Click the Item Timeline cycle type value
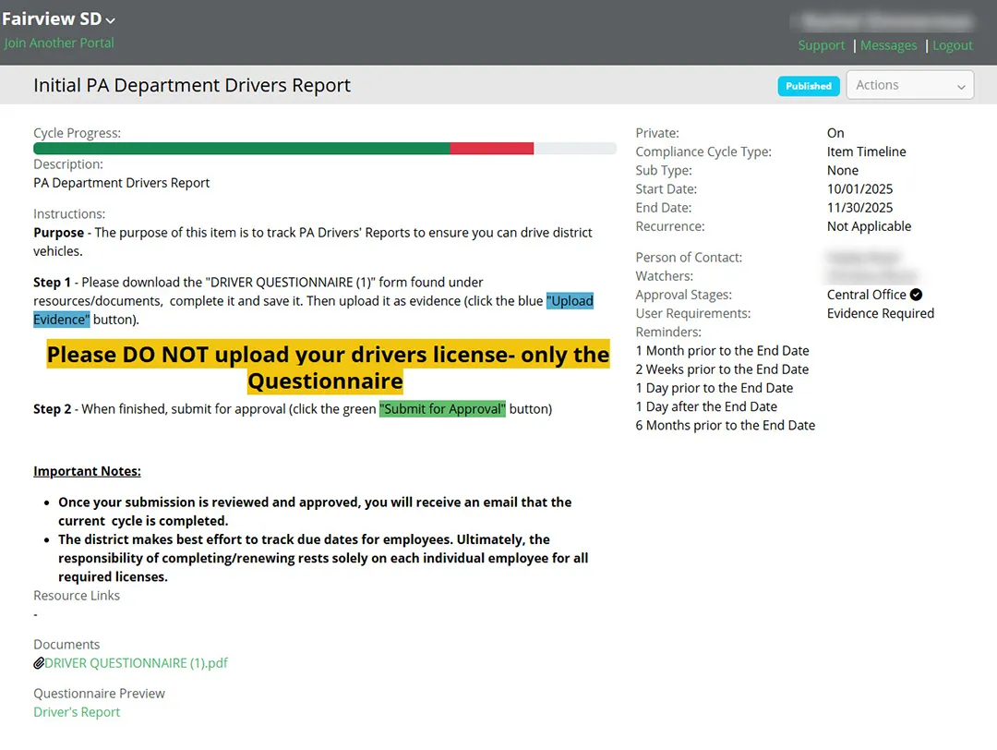The width and height of the screenshot is (997, 750). [866, 151]
